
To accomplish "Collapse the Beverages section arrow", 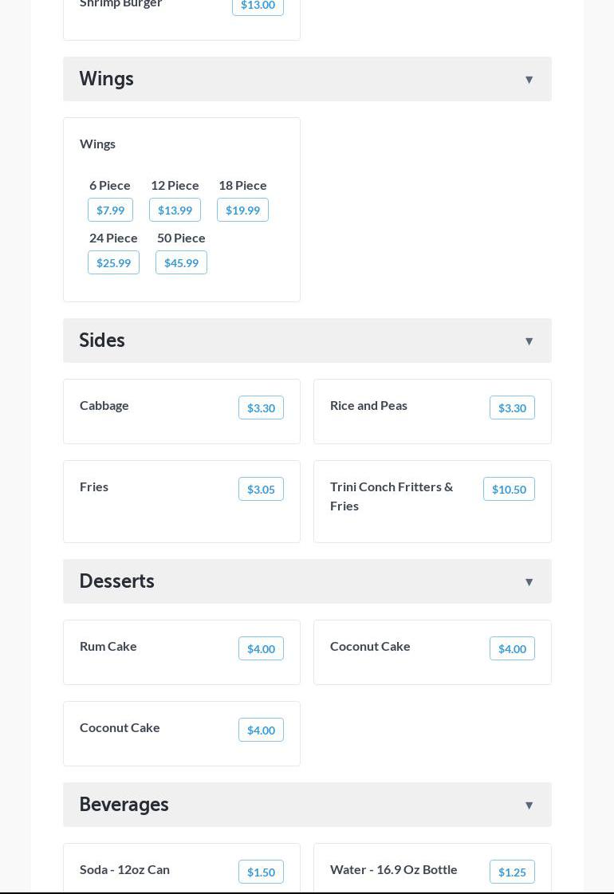I will (529, 805).
